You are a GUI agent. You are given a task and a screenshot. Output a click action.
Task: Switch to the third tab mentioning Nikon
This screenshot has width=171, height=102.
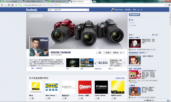(58, 2)
